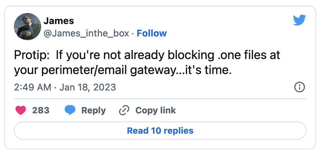Follow the @James_inthe_box account
Viewport: 322px width, 156px height.
152,33
